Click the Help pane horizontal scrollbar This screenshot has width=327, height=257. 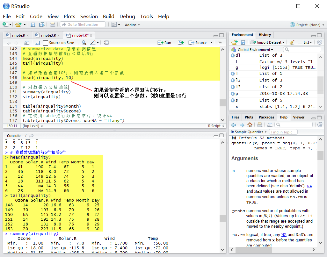click(272, 250)
